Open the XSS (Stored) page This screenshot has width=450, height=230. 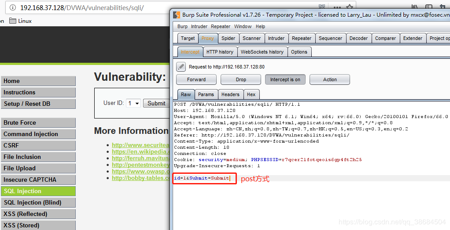pyautogui.click(x=38, y=225)
